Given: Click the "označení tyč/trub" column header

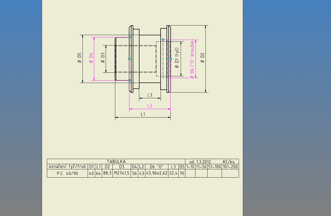Looking at the screenshot, I should tap(67, 167).
